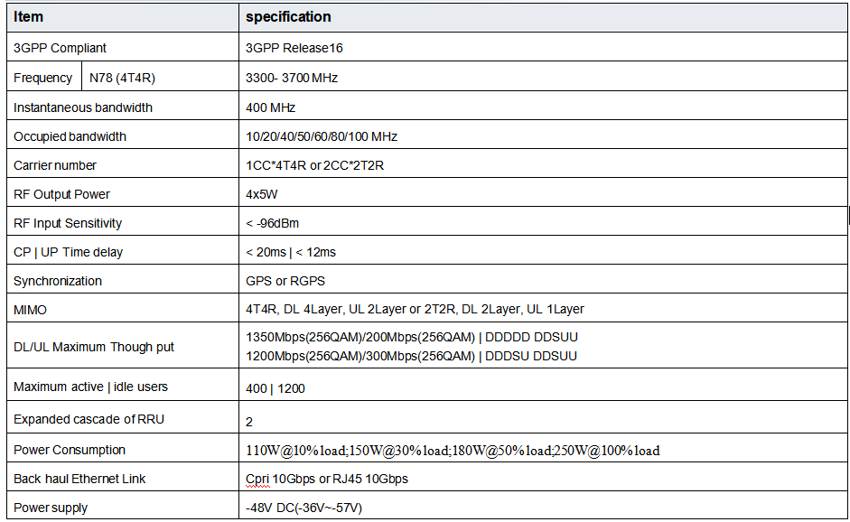850x522 pixels.
Task: Click the 'Occupied bandwidth' label cell
Action: click(70, 136)
